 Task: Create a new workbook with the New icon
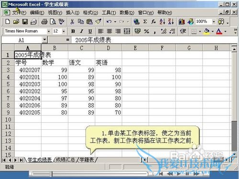(8, 21)
